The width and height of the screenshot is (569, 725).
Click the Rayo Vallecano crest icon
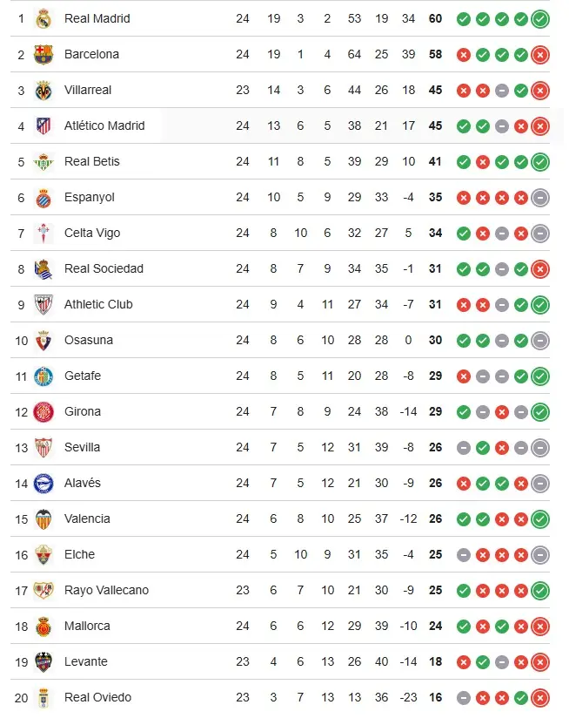coord(44,590)
